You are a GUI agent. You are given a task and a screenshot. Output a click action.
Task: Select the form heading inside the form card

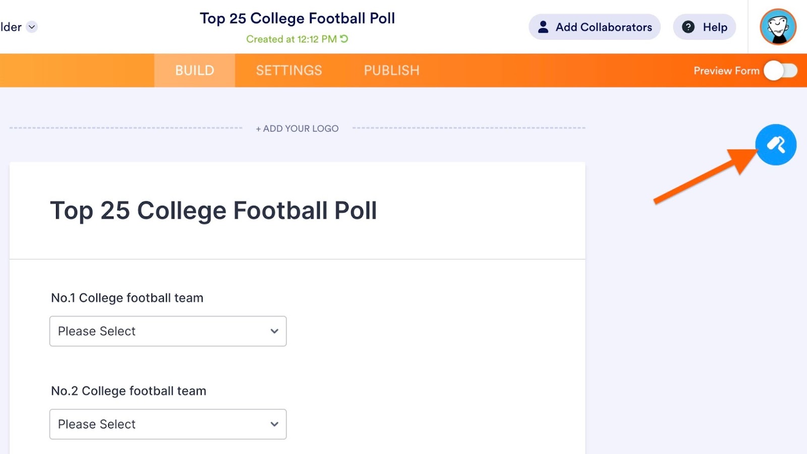click(x=213, y=211)
